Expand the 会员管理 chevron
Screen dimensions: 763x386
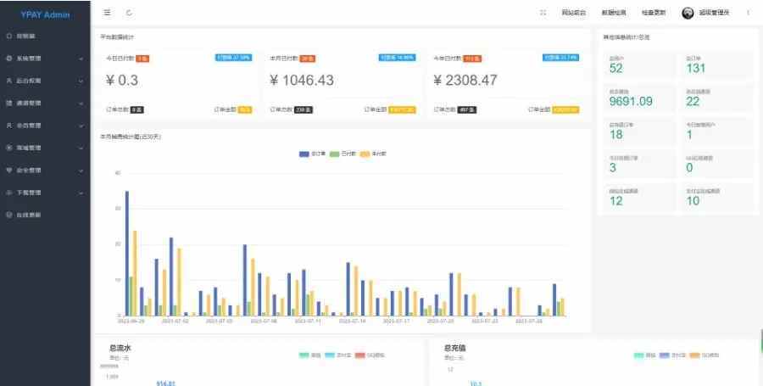click(x=81, y=126)
